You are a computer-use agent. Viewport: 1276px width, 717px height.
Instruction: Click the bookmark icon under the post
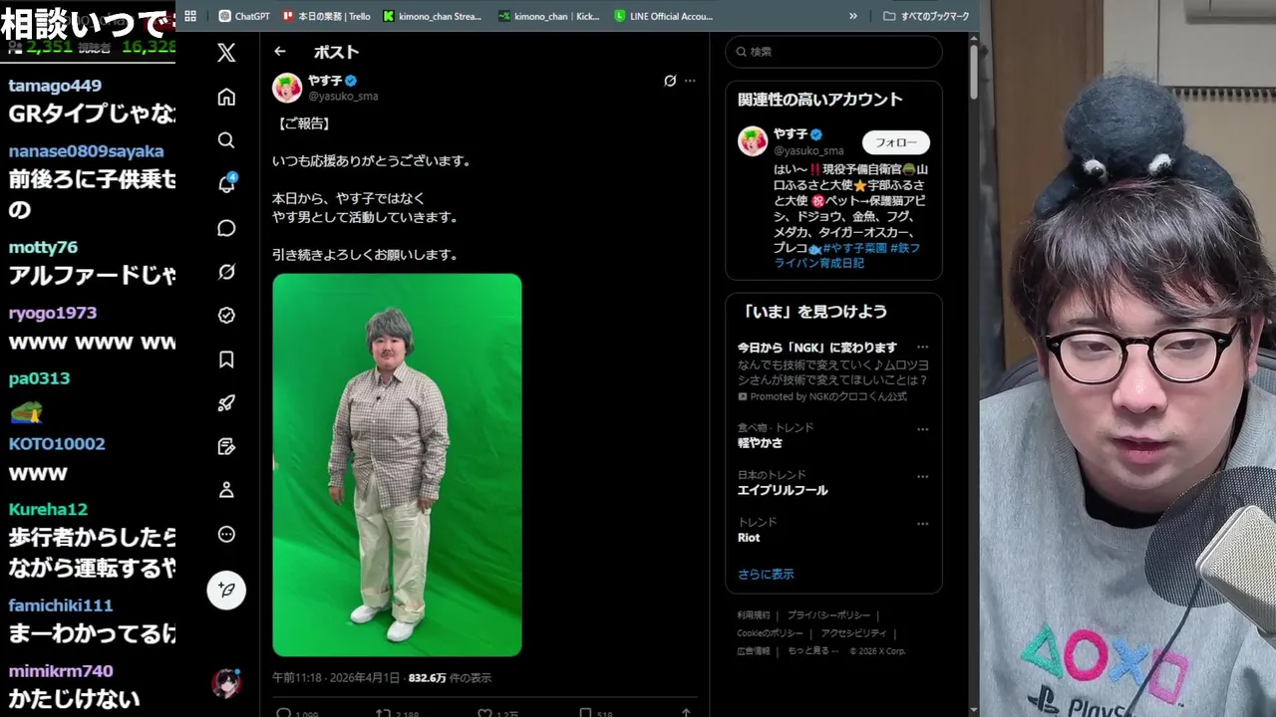[x=585, y=713]
